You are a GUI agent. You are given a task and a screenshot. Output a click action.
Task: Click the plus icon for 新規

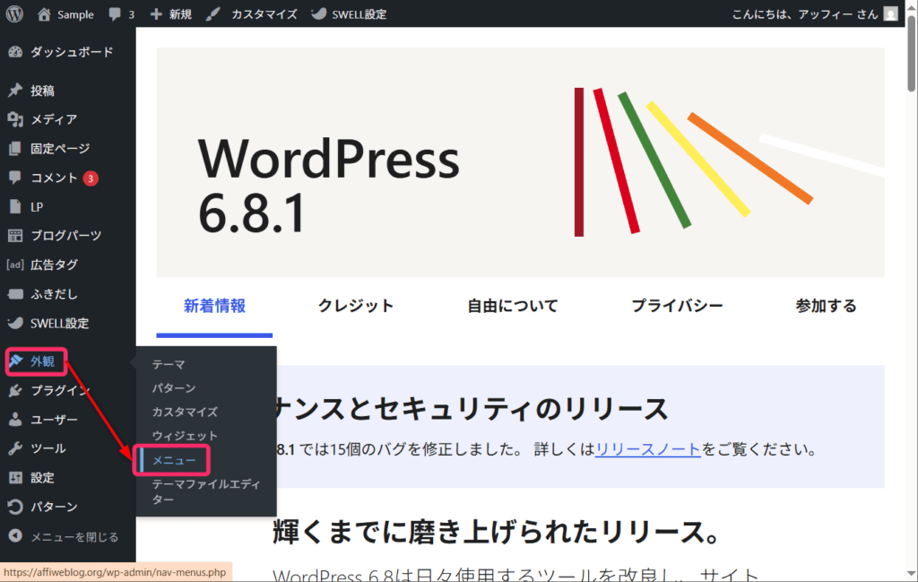(x=156, y=14)
